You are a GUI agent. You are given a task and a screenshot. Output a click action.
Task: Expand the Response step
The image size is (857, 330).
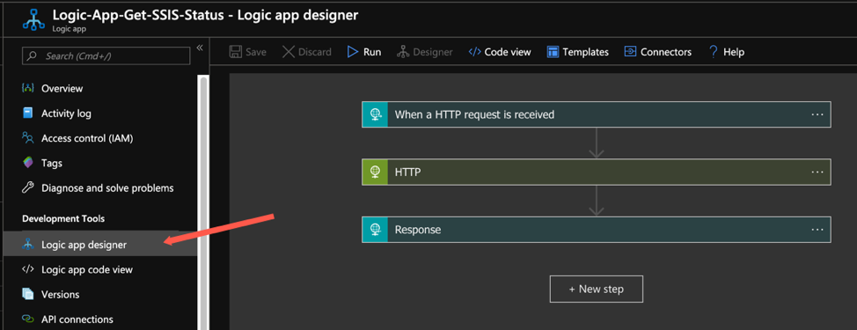(597, 230)
